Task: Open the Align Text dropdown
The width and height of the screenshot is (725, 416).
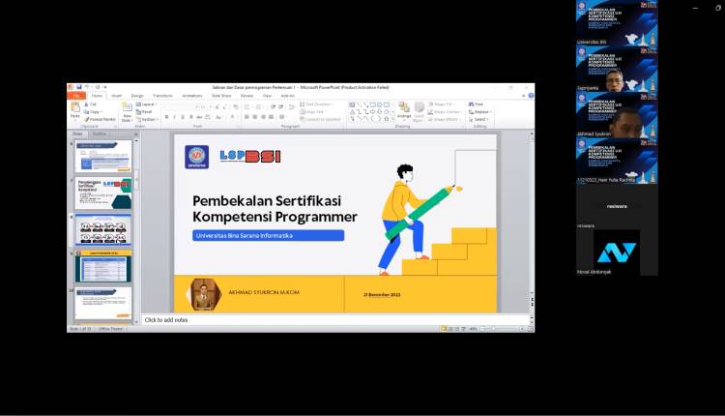Action: coord(312,112)
